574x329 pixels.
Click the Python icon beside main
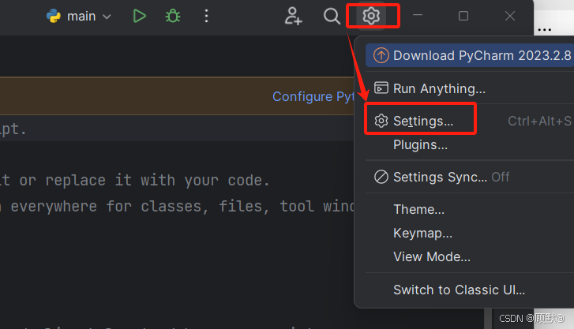click(54, 16)
